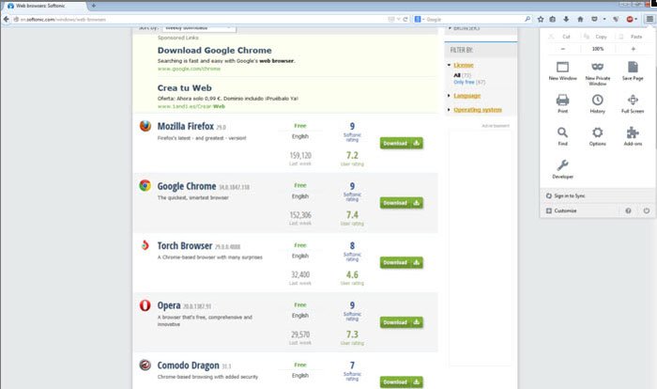Open the Sort by dropdown
The width and height of the screenshot is (657, 389).
click(199, 28)
